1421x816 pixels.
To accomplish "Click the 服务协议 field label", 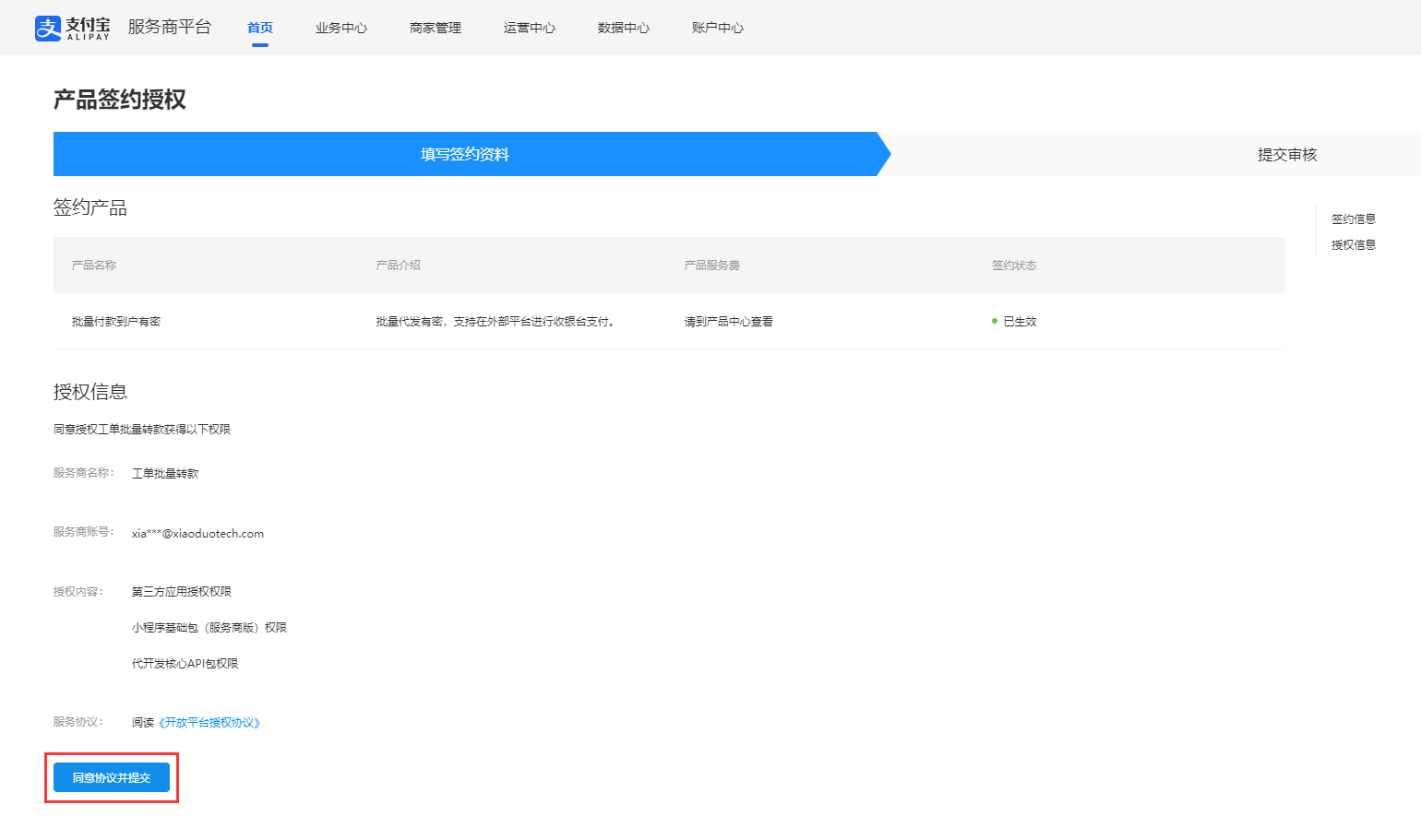I will click(78, 721).
